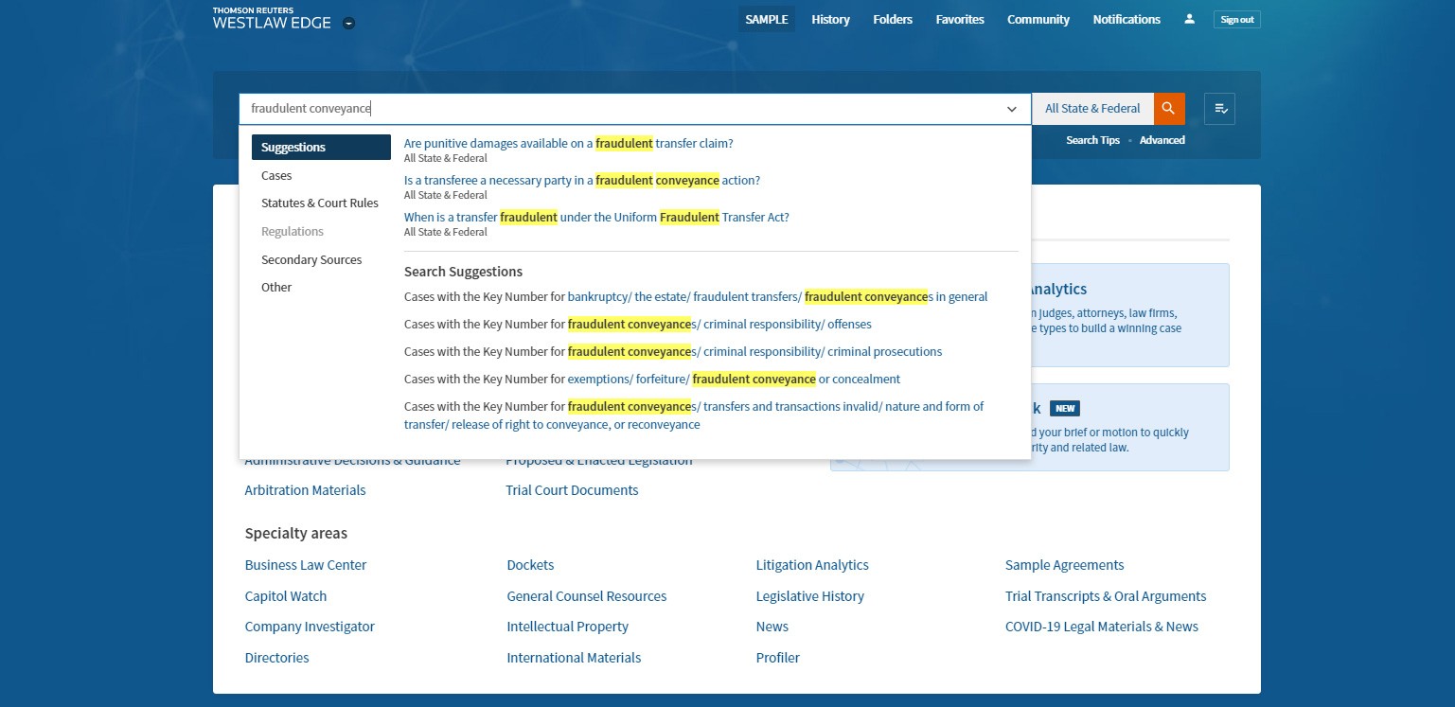Select Secondary Sources suggestion category
Image resolution: width=1455 pixels, height=707 pixels.
[311, 259]
